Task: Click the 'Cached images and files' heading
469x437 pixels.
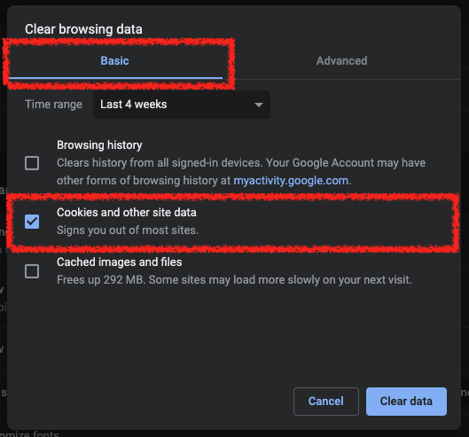Action: 120,262
